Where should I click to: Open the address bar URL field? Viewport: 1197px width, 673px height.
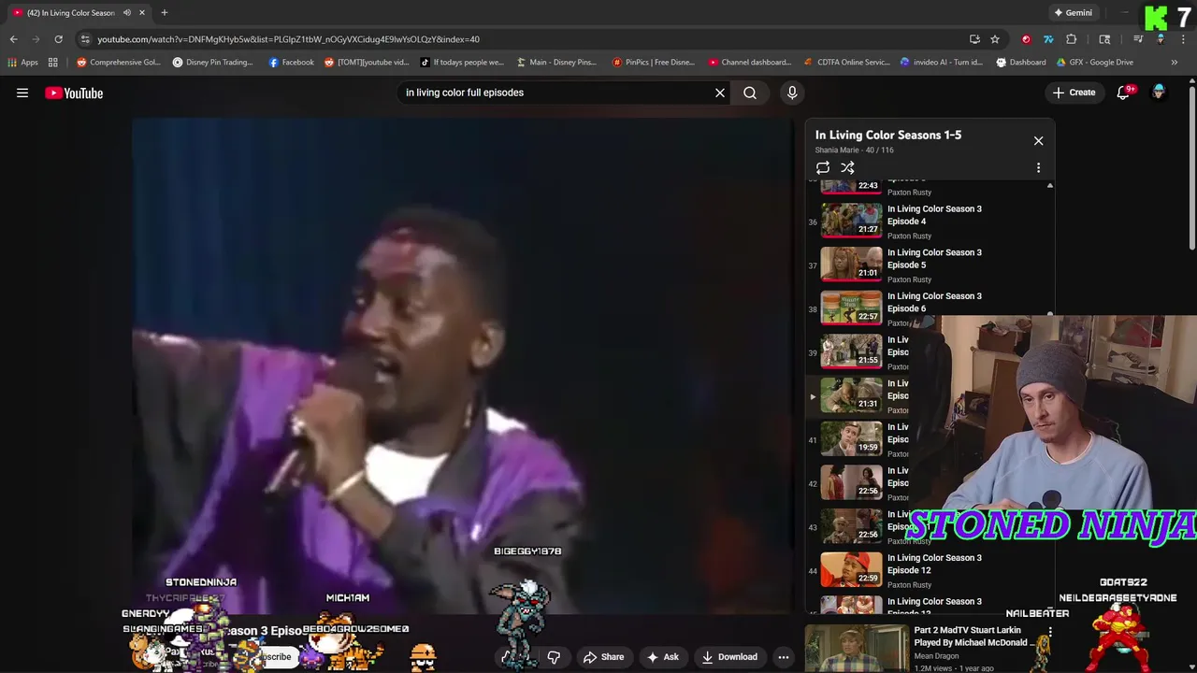(524, 39)
